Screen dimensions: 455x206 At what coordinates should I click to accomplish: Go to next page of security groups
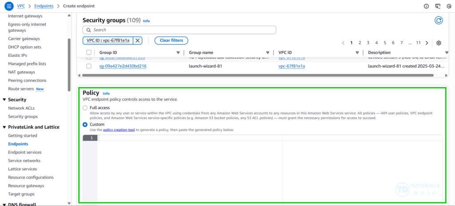point(427,43)
